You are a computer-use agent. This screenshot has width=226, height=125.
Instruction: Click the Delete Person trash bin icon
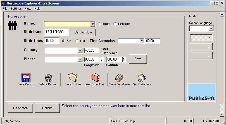point(48,78)
